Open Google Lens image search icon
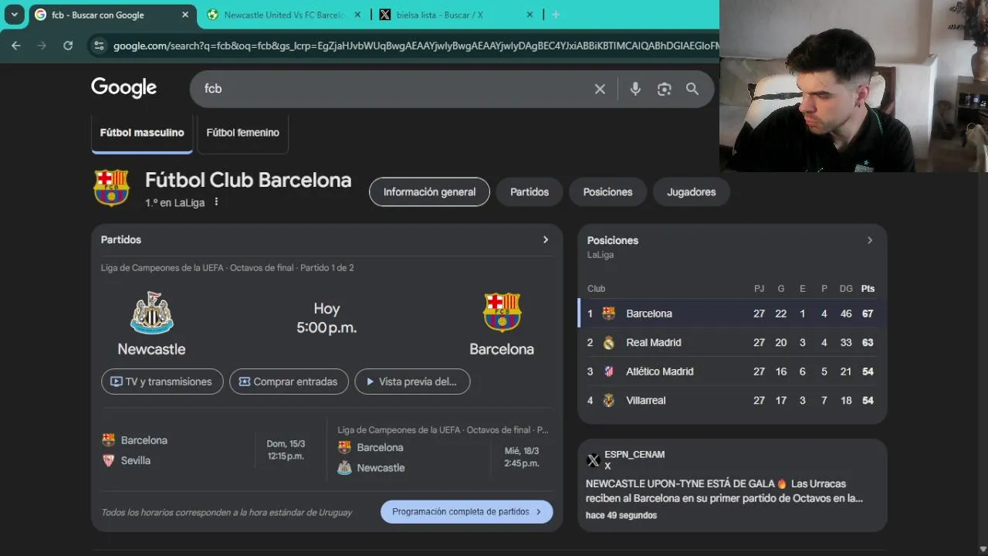 [x=664, y=89]
